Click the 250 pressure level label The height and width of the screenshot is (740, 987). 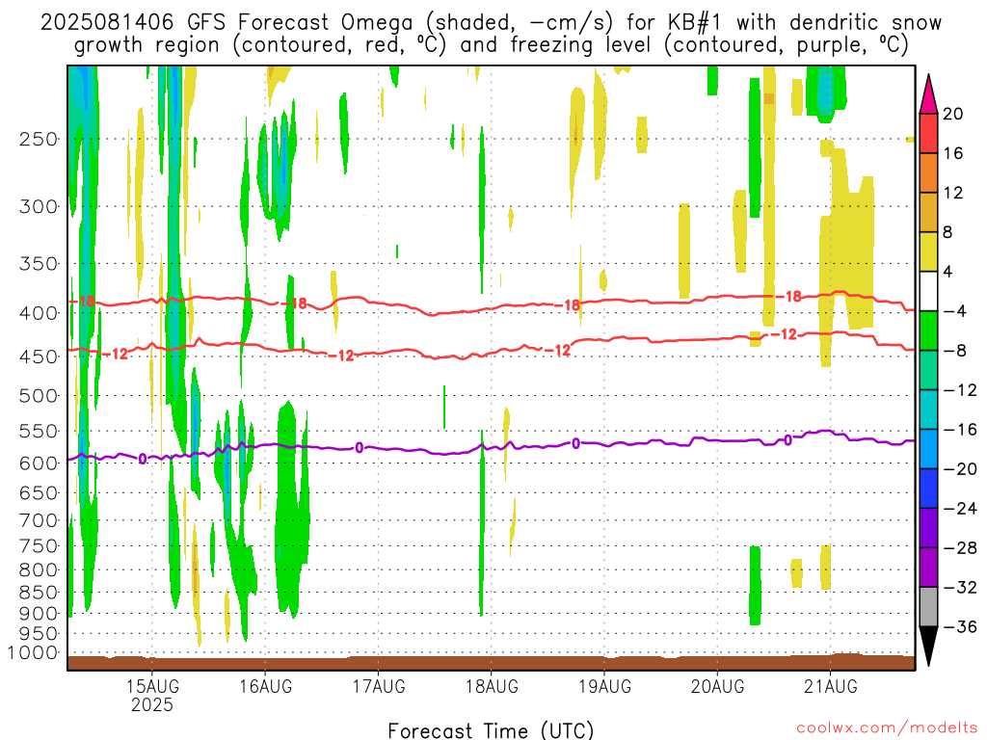coord(39,139)
